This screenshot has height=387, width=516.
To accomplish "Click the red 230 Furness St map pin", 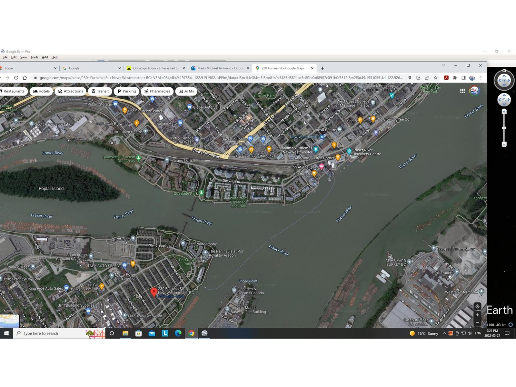I will (154, 292).
